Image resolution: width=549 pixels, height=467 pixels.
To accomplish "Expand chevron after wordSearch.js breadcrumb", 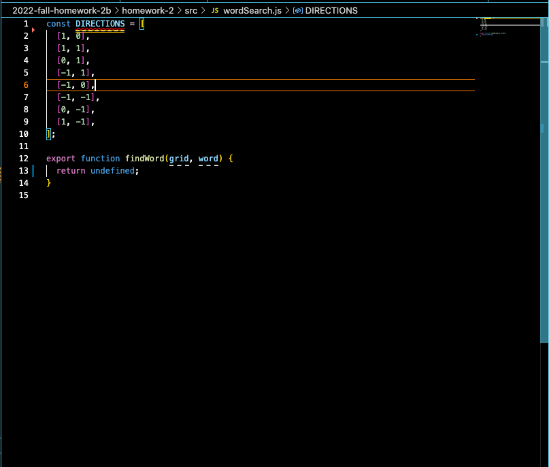I will click(287, 10).
